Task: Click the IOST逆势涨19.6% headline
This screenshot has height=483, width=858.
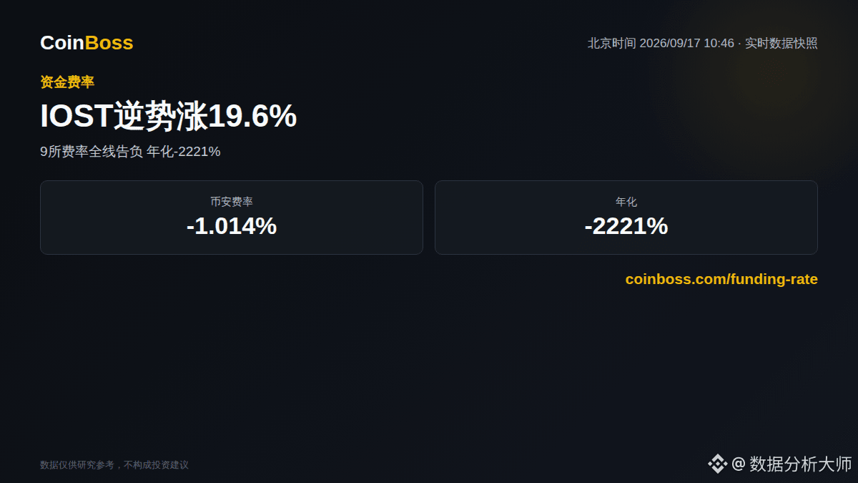Action: click(x=168, y=117)
